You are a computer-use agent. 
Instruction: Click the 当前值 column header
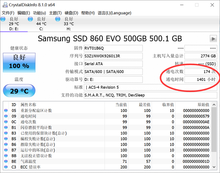[x=116, y=105]
